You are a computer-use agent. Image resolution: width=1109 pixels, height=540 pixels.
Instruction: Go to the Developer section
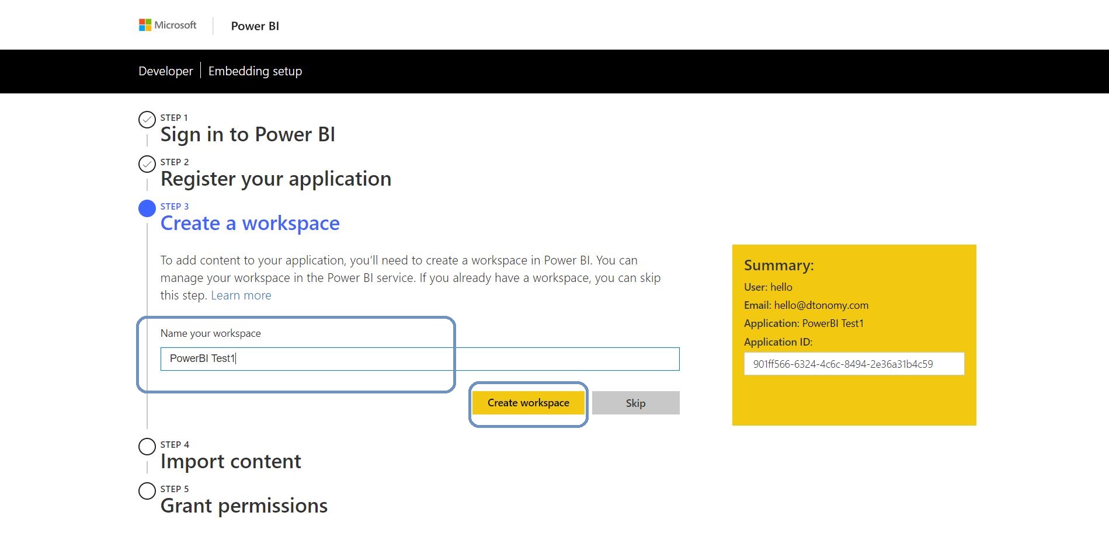click(x=165, y=71)
